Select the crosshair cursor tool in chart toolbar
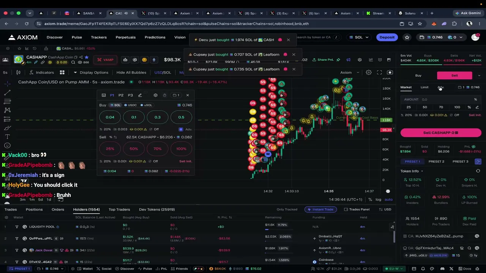 pos(7,83)
